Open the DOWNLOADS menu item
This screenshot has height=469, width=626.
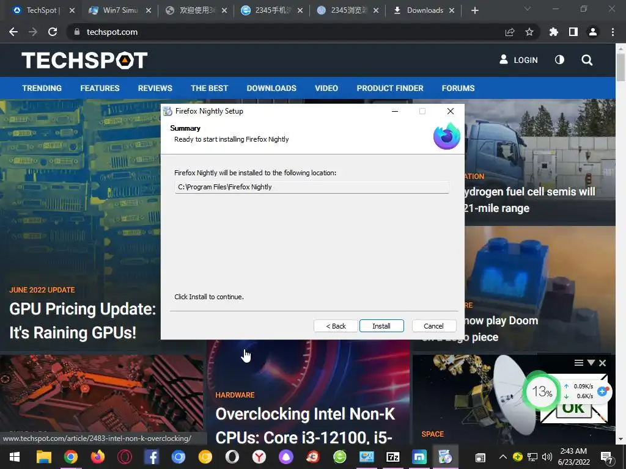[271, 88]
